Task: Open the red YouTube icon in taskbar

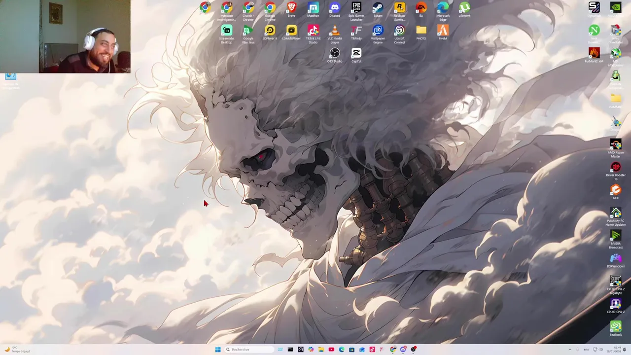Action: point(331,350)
